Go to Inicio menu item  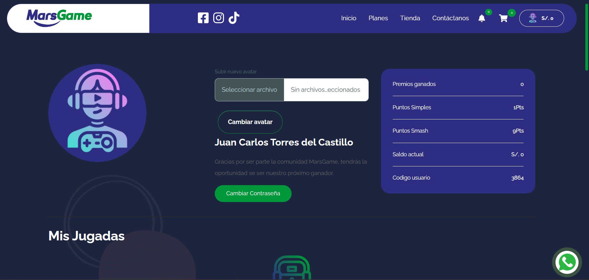348,18
